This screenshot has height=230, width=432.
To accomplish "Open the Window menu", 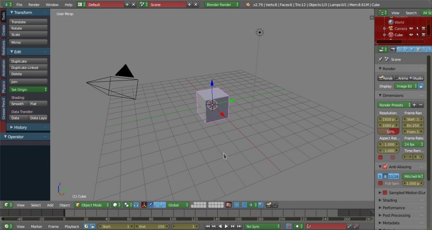I will click(x=52, y=5).
